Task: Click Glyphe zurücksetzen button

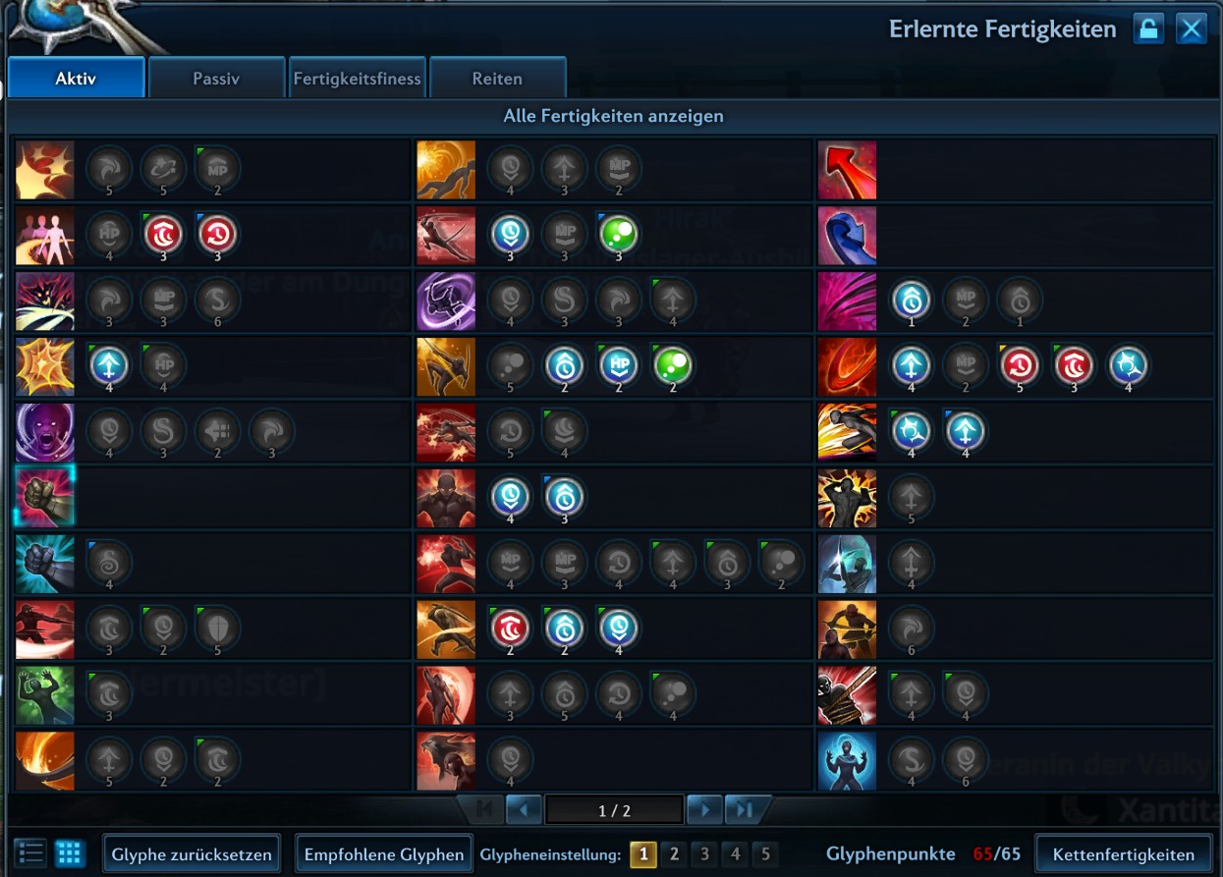Action: (192, 854)
